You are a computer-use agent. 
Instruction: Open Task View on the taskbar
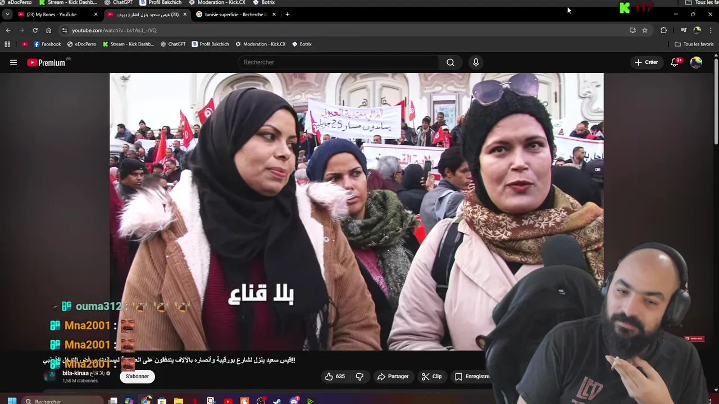pos(113,401)
